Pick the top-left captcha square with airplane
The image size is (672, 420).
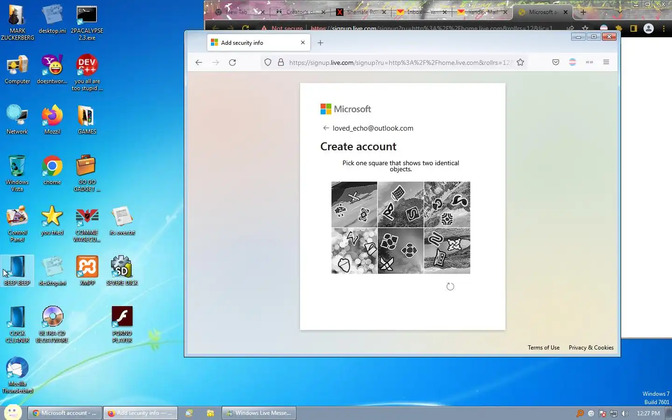click(354, 204)
